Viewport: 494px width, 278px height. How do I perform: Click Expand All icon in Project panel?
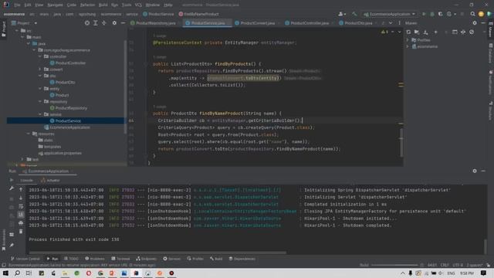[x=96, y=23]
